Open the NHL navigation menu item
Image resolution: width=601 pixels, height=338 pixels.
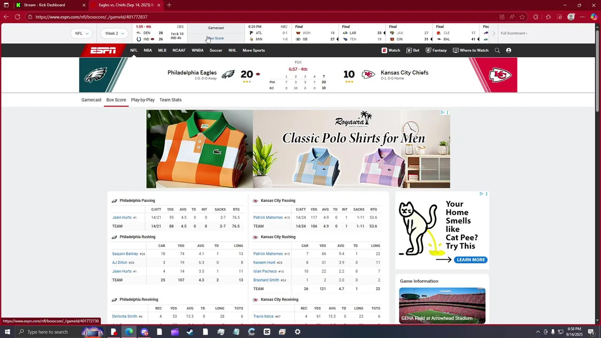[x=232, y=50]
